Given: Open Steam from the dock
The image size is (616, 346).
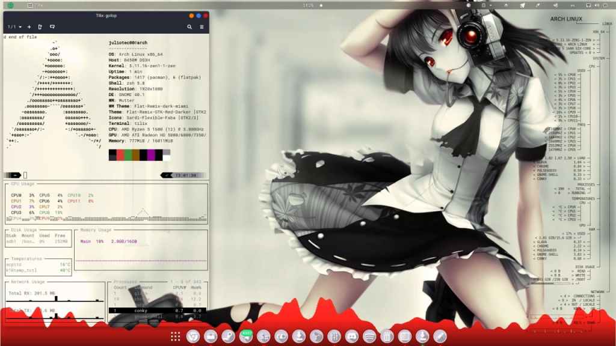Looking at the screenshot, I should click(228, 336).
